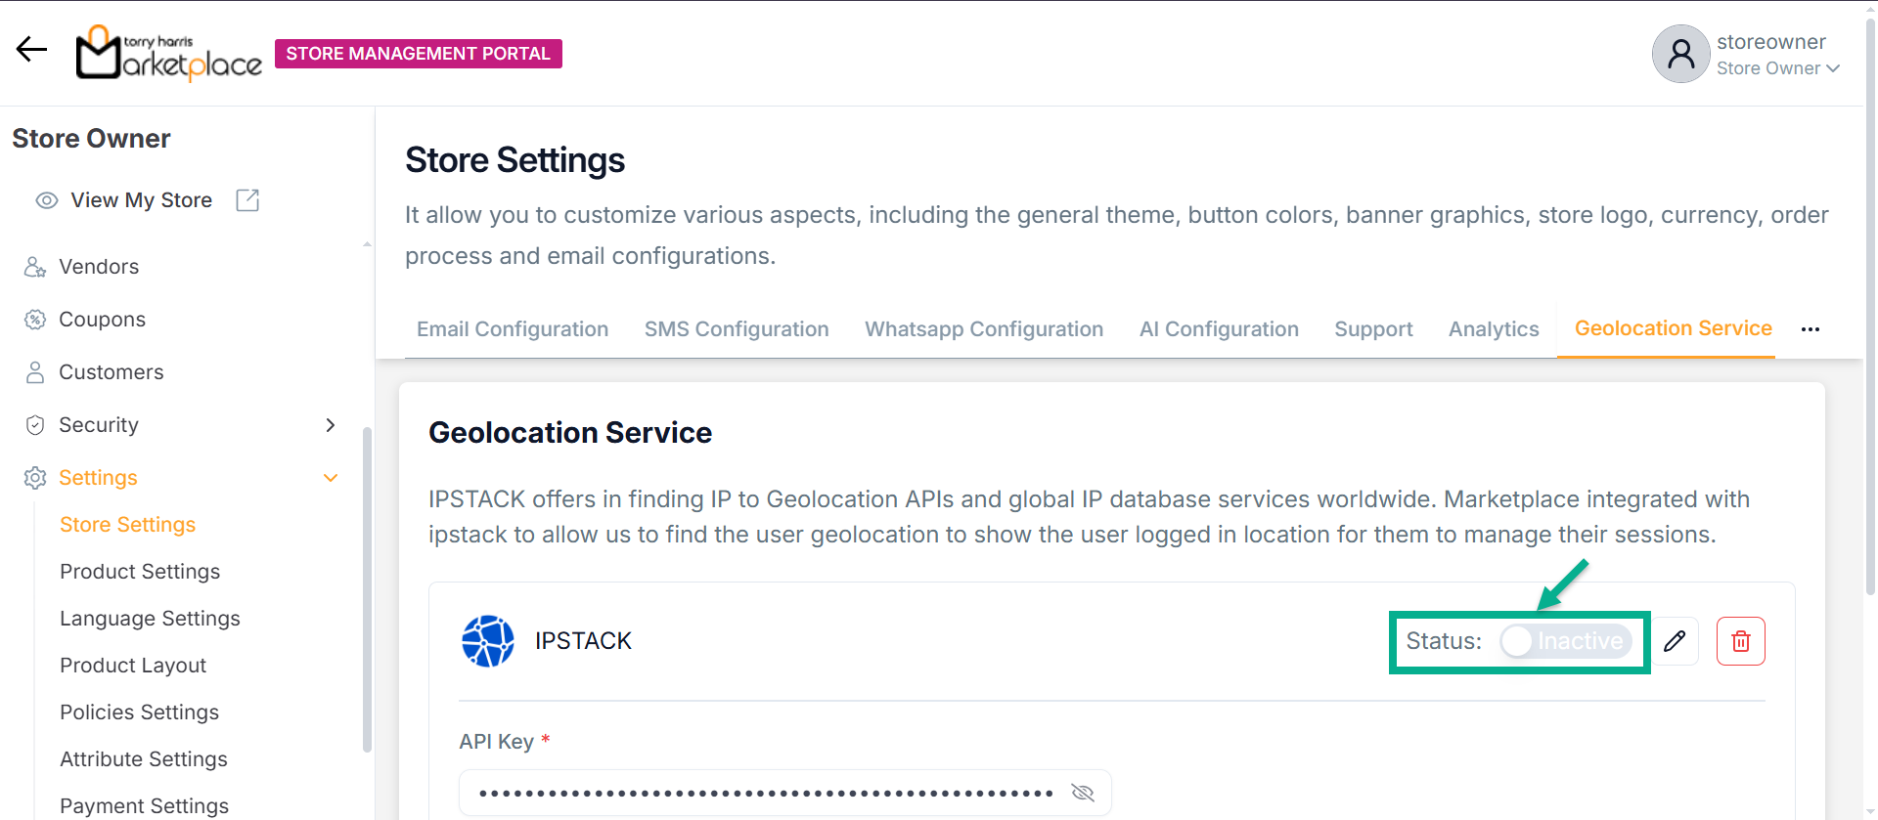Viewport: 1878px width, 820px height.
Task: Open the Store Owner account dropdown
Action: [x=1778, y=68]
